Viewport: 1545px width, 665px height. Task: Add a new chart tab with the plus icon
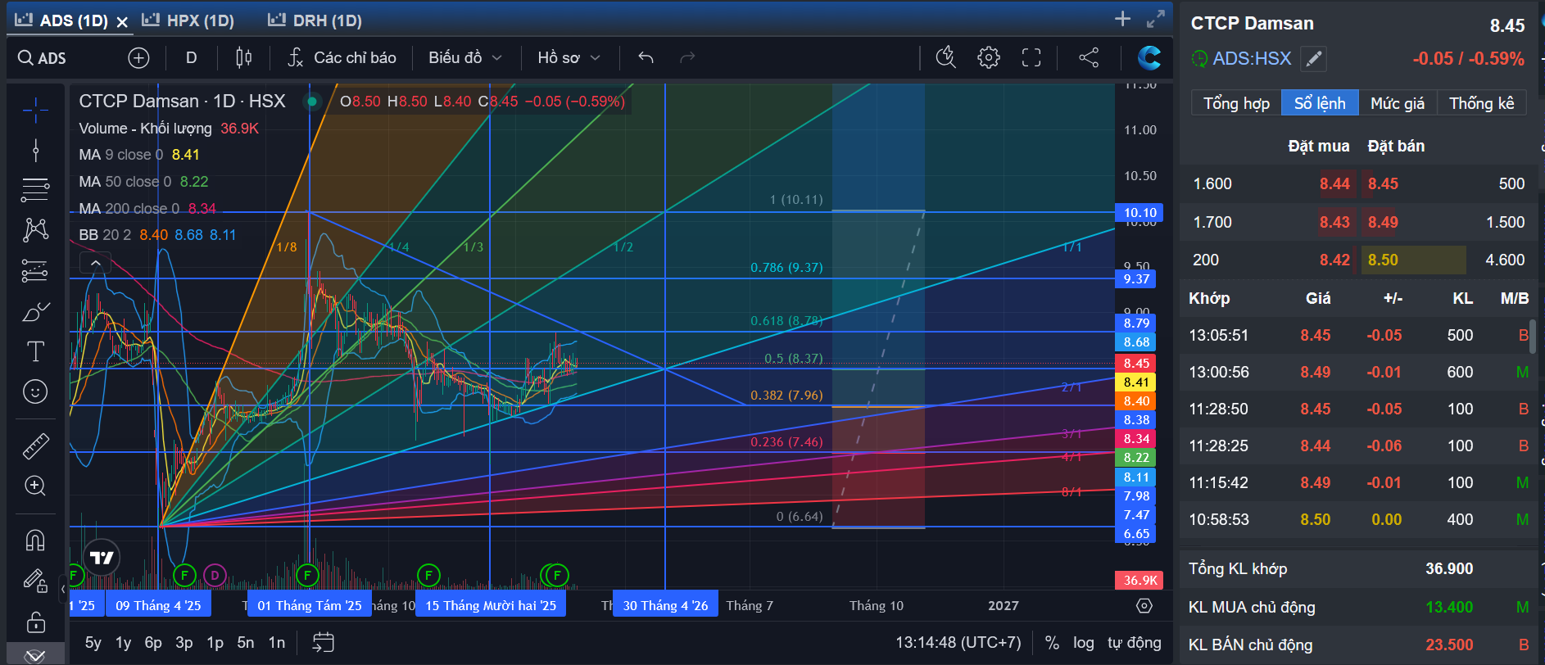point(1122,19)
